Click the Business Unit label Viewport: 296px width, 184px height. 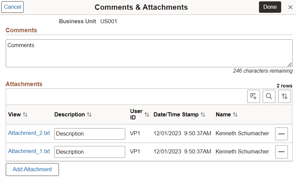click(x=77, y=21)
